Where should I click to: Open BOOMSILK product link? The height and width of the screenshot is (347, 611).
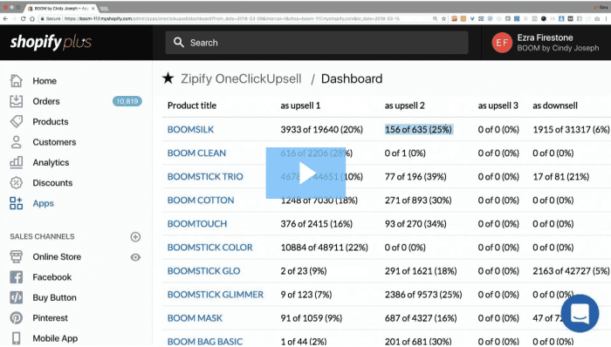190,130
